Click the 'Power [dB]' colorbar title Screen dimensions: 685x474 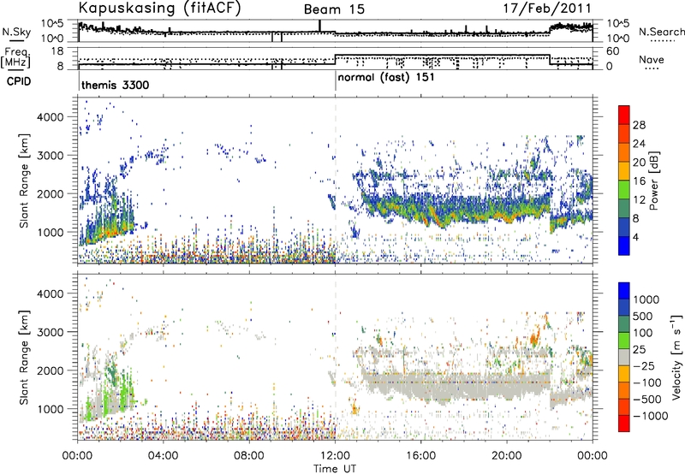tap(654, 181)
